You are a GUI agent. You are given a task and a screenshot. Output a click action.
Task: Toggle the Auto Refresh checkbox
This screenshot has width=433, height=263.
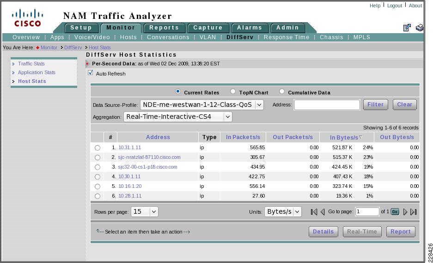(90, 73)
